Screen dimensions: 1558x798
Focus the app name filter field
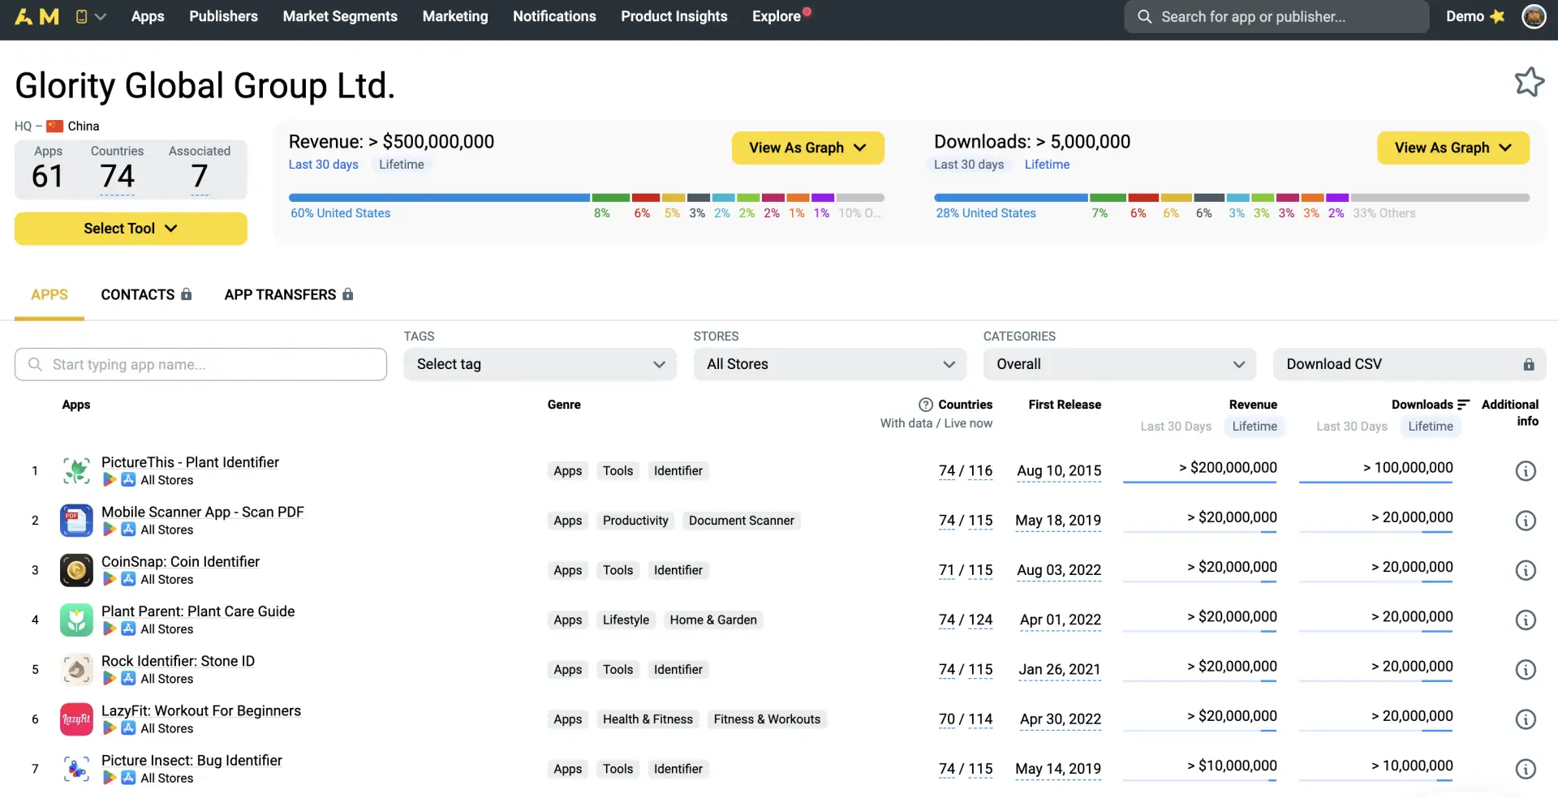200,365
